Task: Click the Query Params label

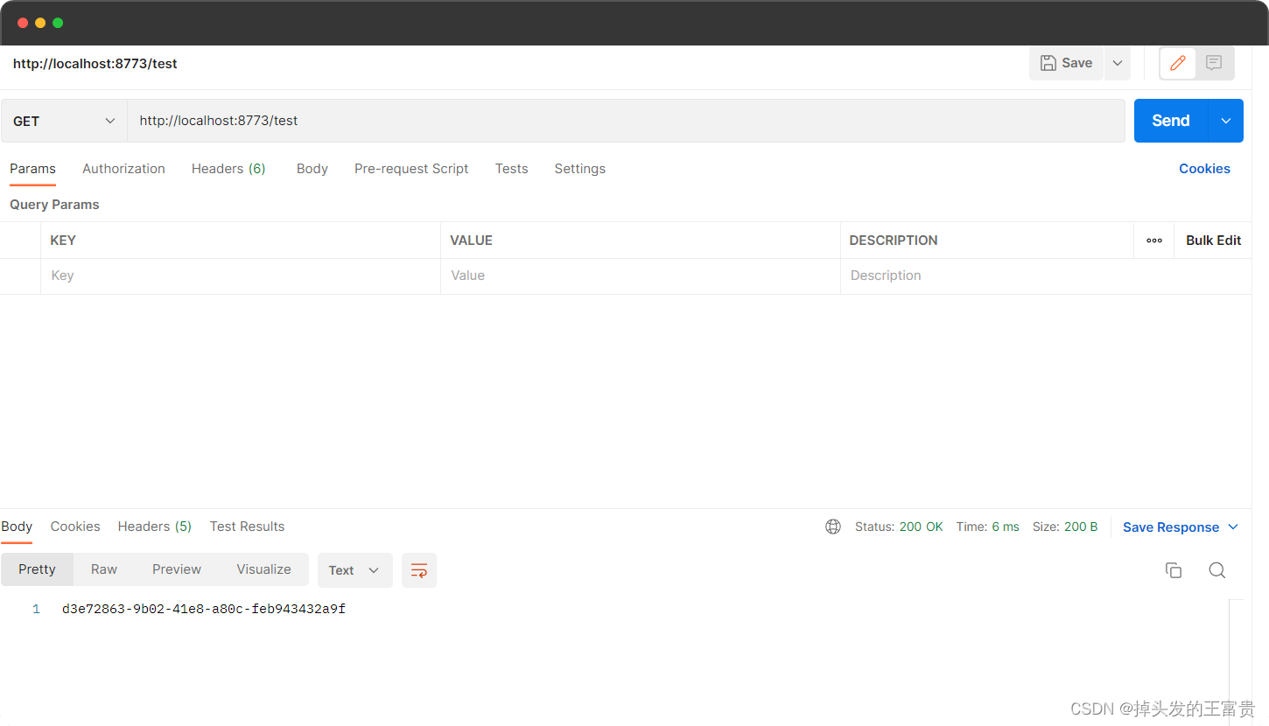Action: click(54, 205)
